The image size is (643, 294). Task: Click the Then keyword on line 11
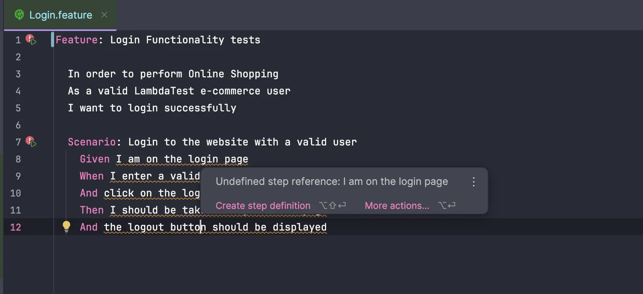(x=91, y=210)
